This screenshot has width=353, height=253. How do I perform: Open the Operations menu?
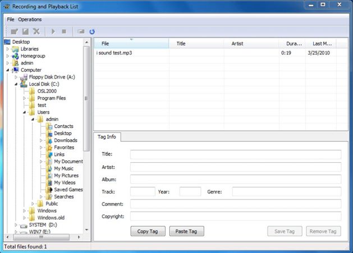coord(30,20)
